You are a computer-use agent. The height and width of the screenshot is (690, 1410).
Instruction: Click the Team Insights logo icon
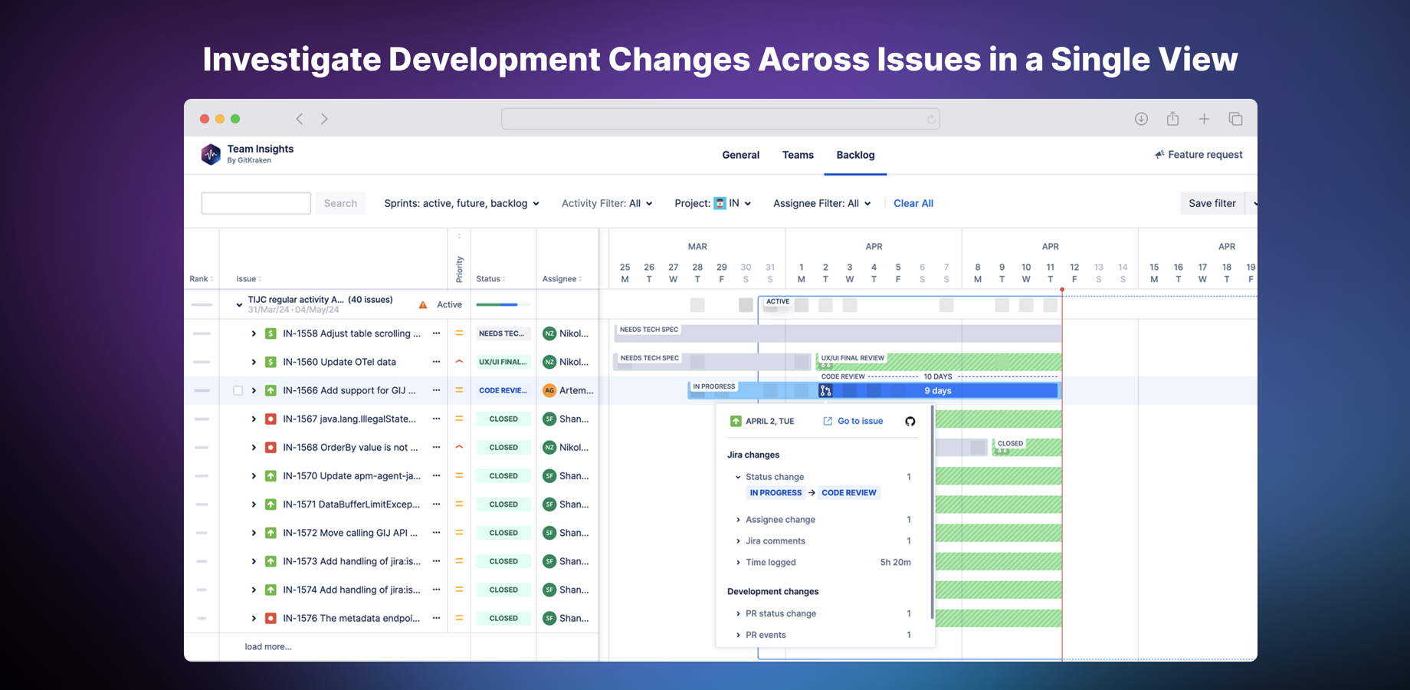(211, 154)
